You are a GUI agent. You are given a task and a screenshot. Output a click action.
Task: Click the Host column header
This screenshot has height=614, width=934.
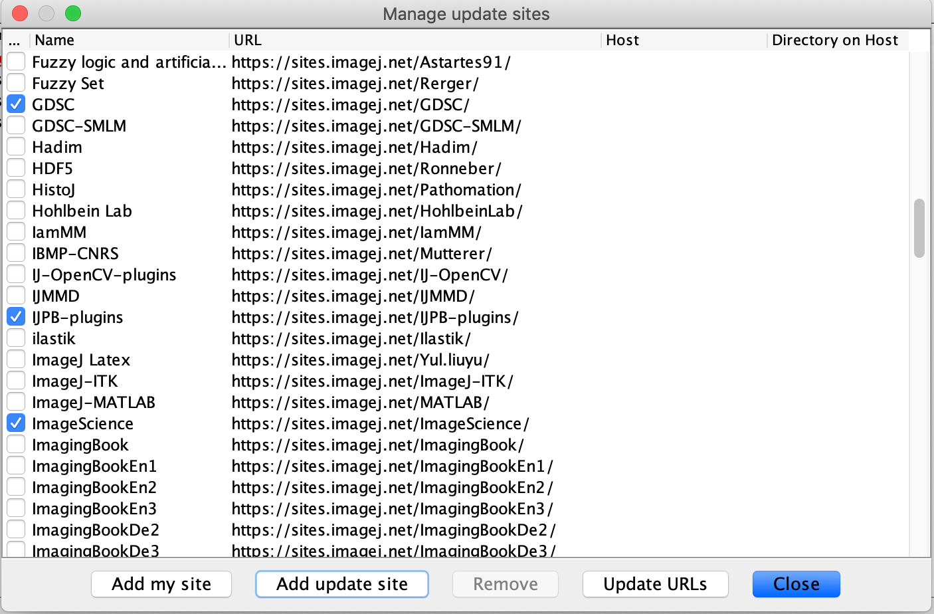click(x=684, y=40)
